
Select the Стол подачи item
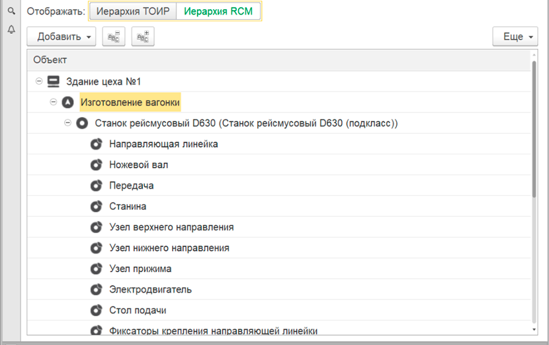point(279,311)
